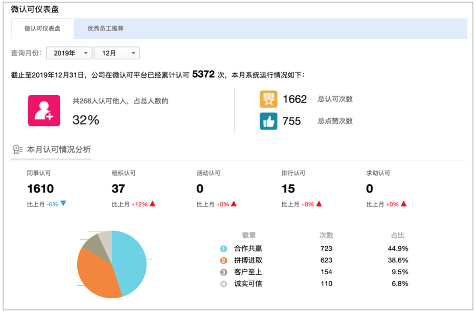476x313 pixels.
Task: Select the 合作共赢 badge row
Action: [x=314, y=249]
